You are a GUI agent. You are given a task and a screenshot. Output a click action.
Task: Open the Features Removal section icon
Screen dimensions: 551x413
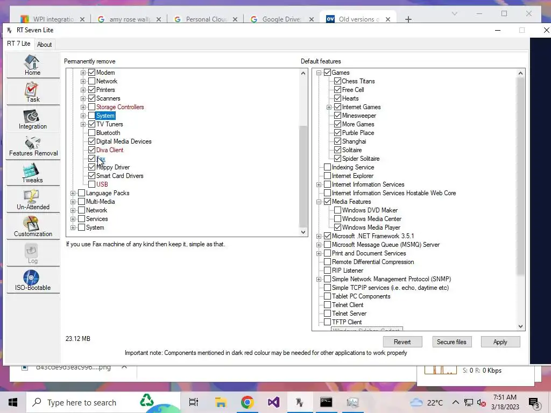[33, 146]
